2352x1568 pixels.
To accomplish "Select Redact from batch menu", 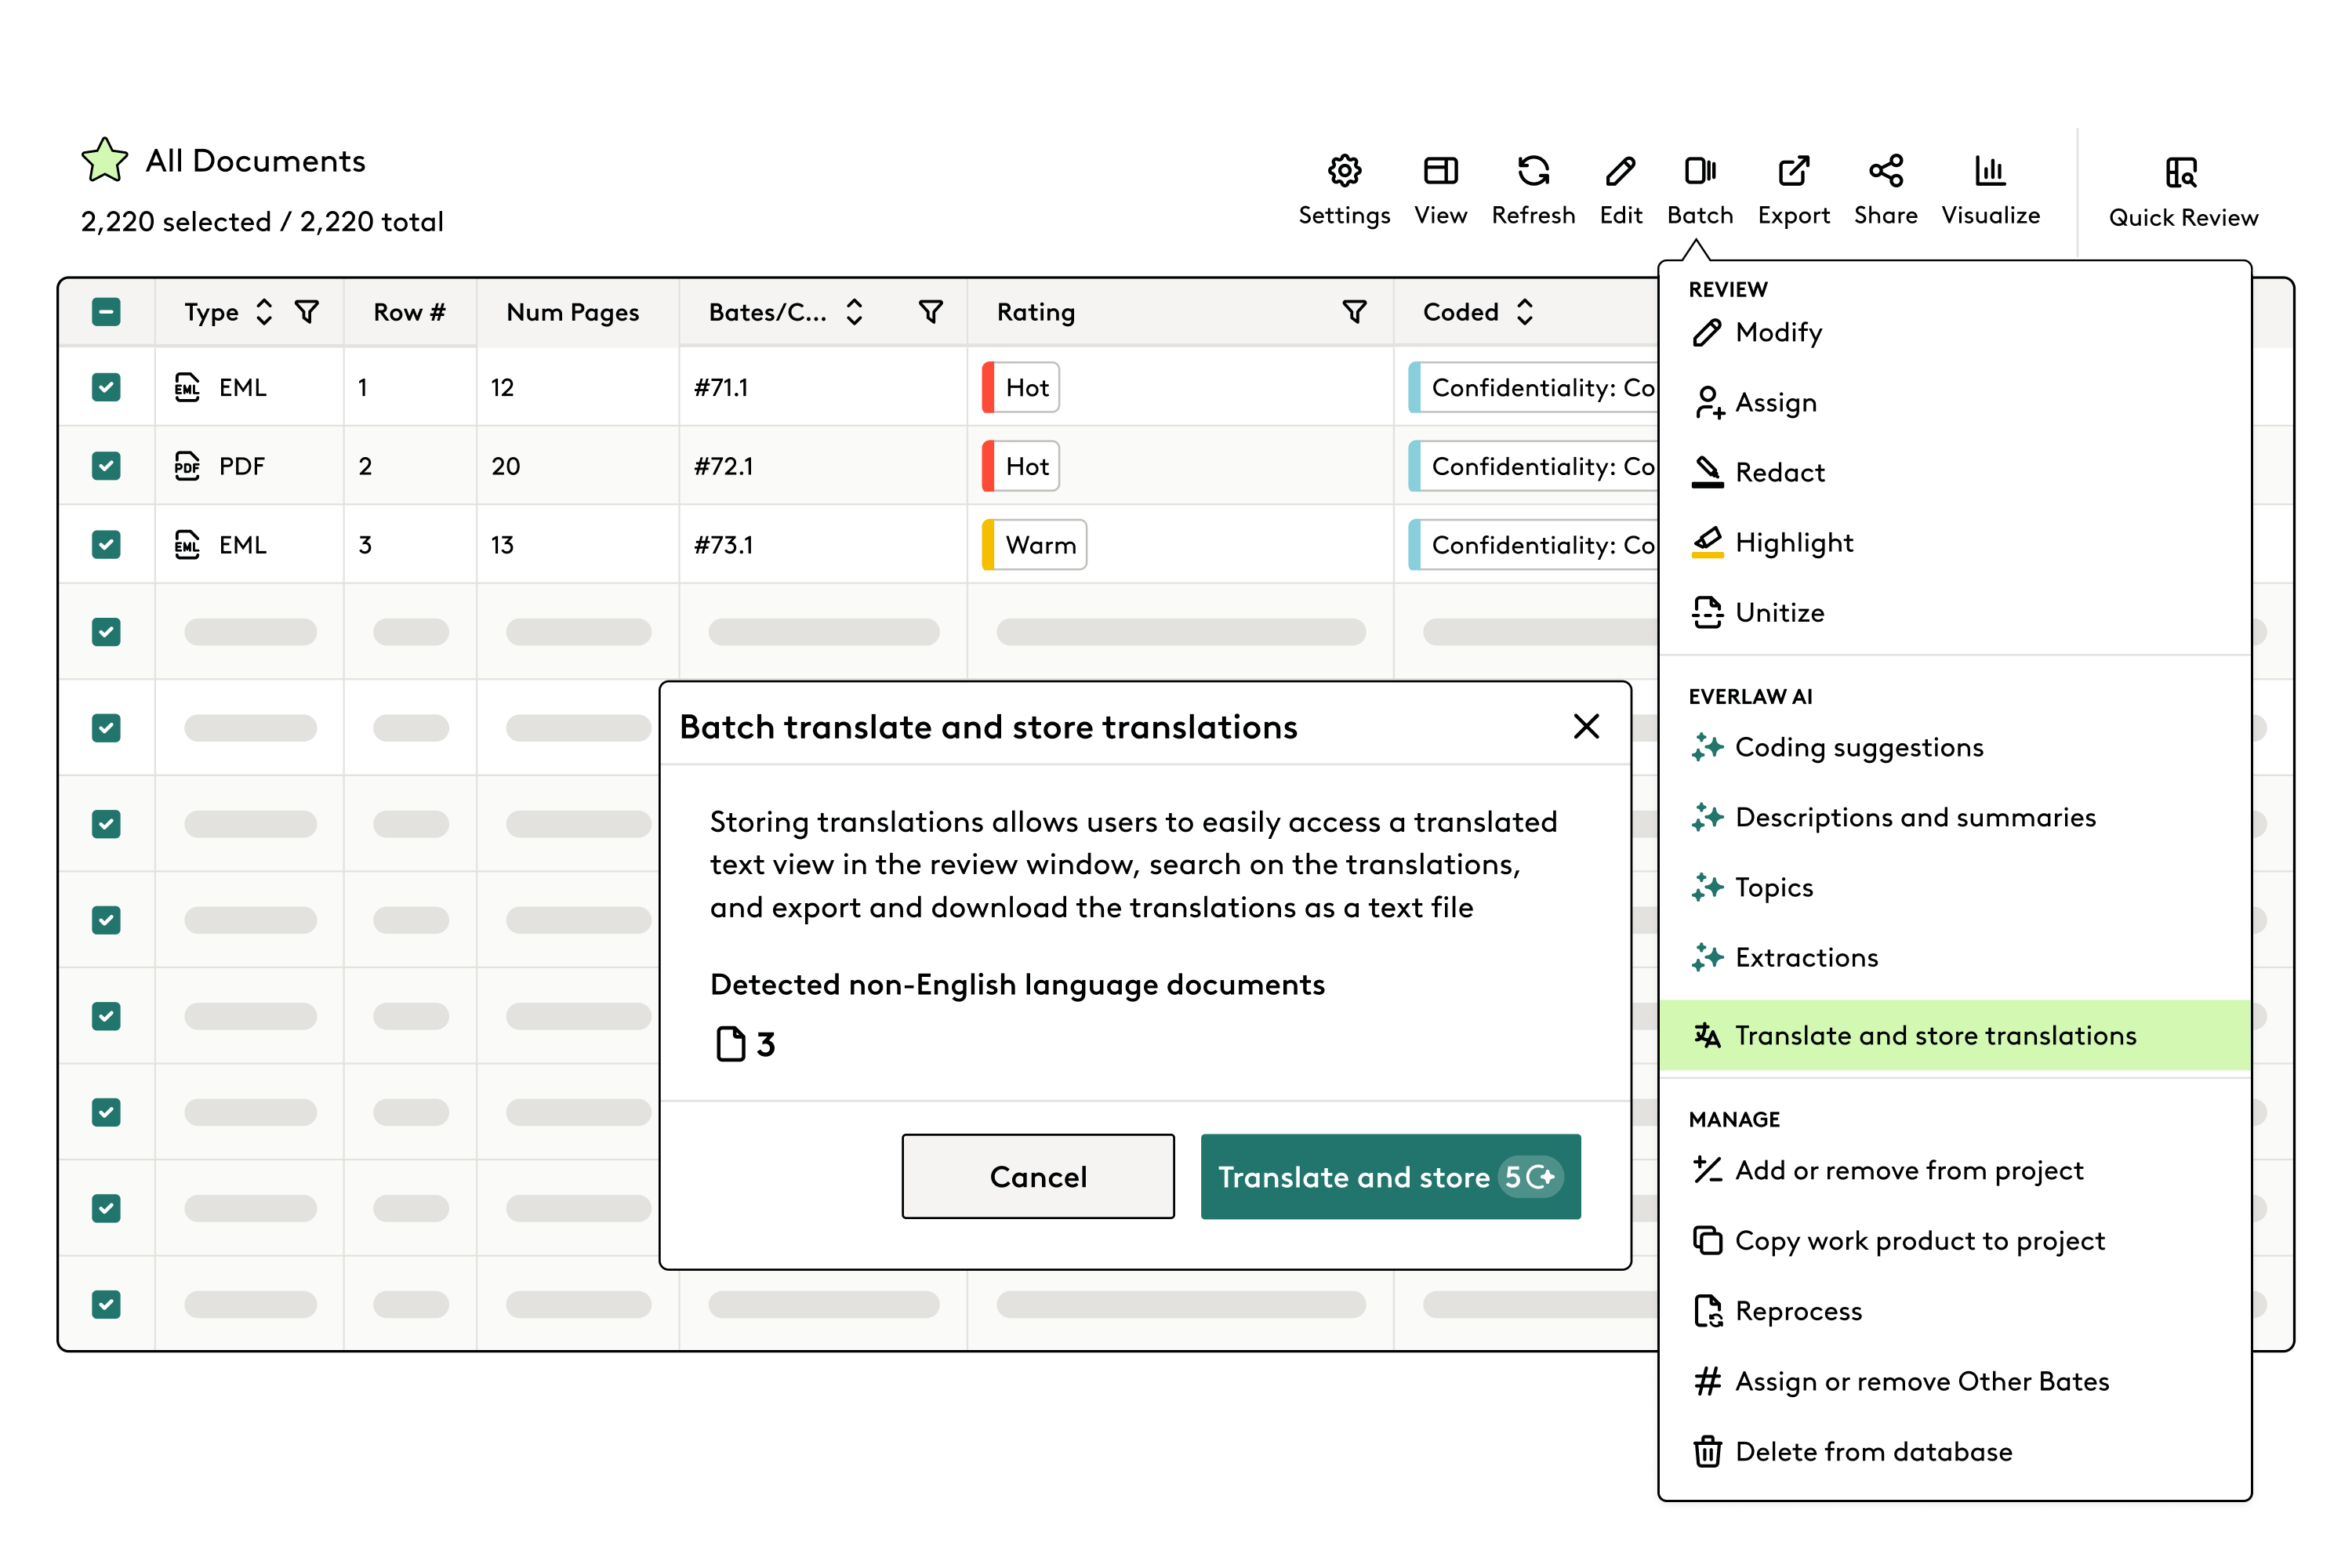I will (x=1955, y=472).
